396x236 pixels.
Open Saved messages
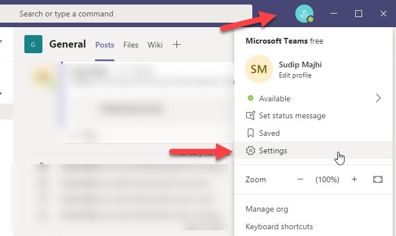click(x=313, y=133)
